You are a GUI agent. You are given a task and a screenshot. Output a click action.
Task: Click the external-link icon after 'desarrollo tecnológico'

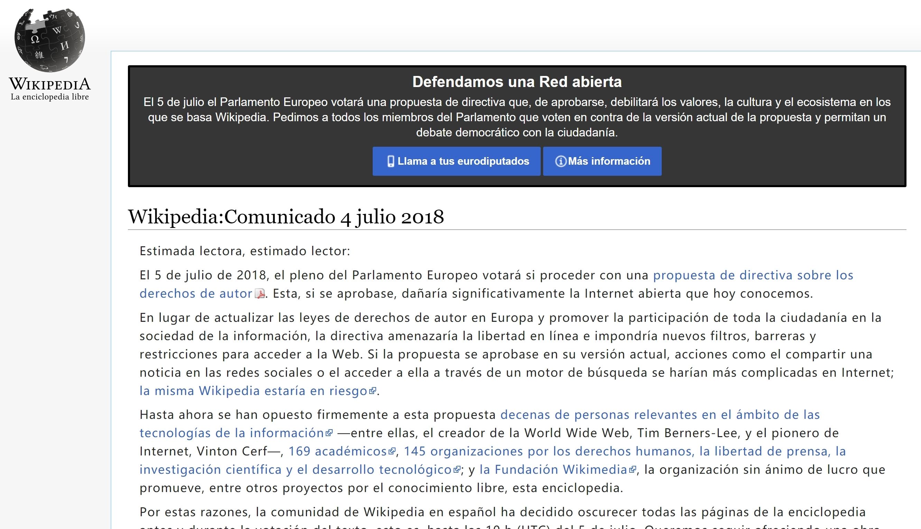click(x=457, y=469)
